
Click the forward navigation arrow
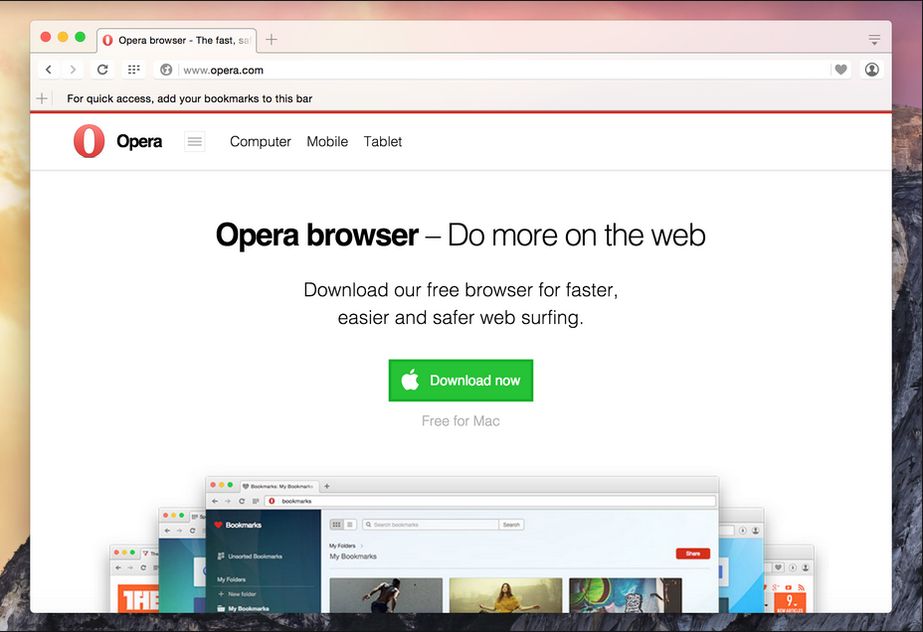click(x=75, y=70)
